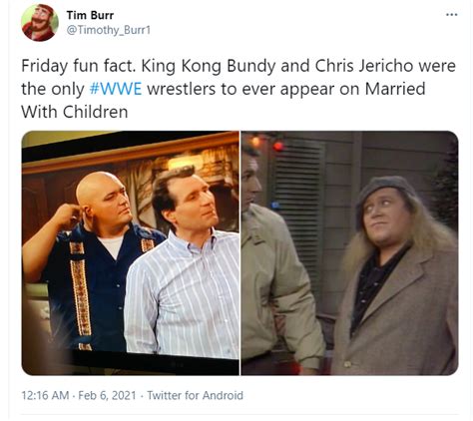
Task: Click the man in the beige jacket
Action: point(279,259)
